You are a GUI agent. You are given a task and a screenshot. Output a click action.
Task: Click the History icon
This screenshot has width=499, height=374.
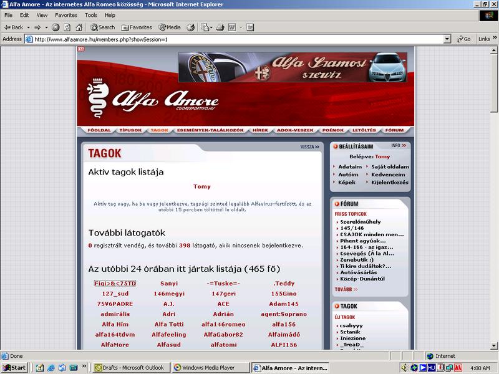click(191, 27)
